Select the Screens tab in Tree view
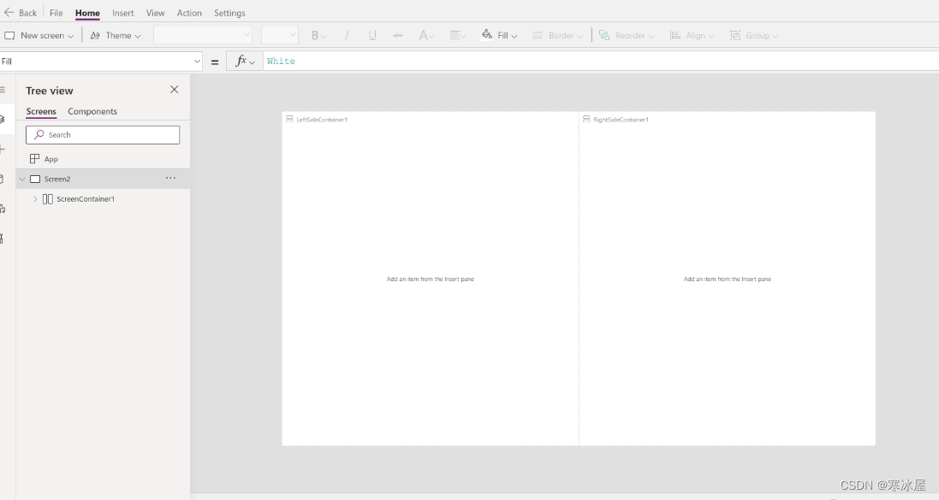Screen dimensions: 939x500 coord(41,111)
